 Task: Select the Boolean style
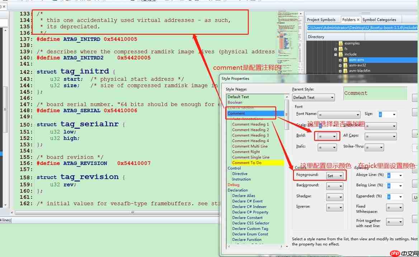click(x=235, y=103)
